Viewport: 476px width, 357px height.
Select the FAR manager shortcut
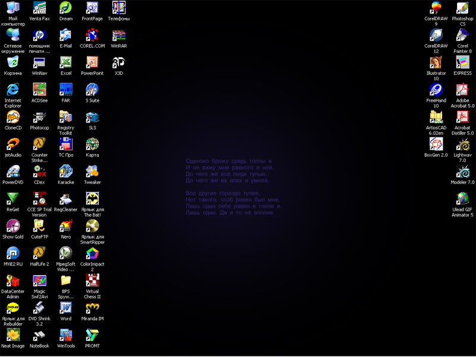[65, 90]
